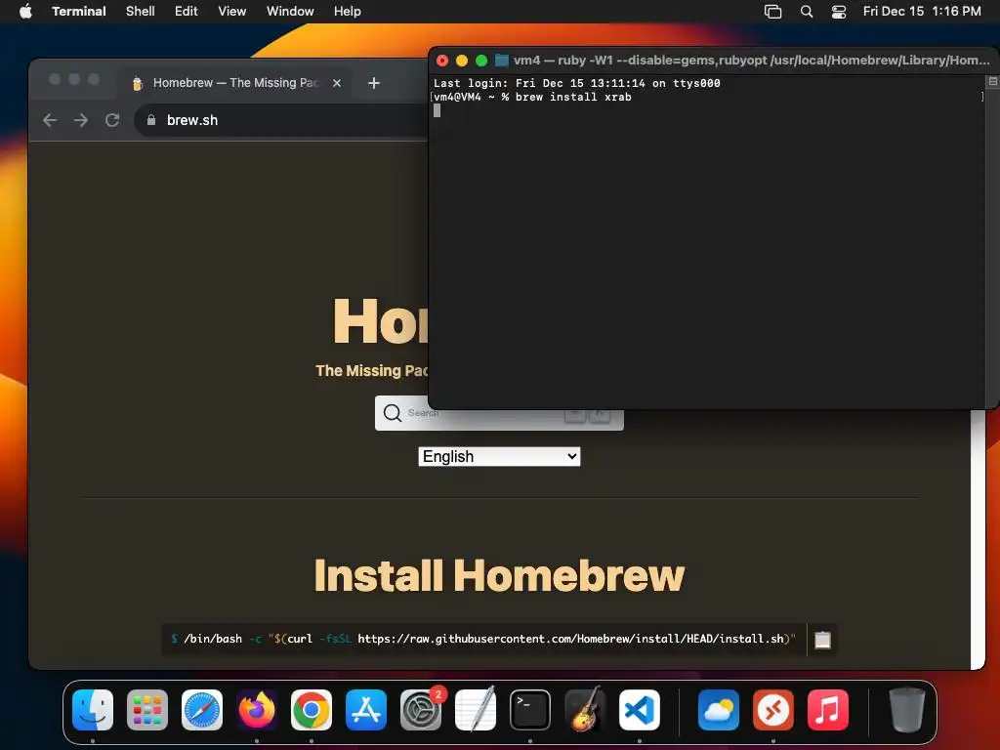Open the English language dropdown
Screen dimensions: 1000x750
tap(499, 457)
